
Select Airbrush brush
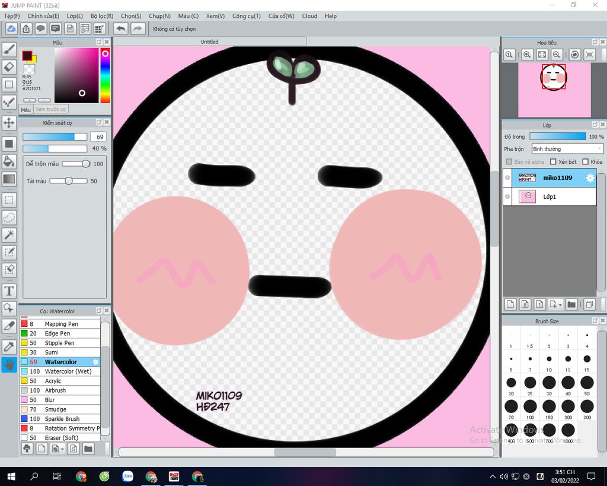click(x=60, y=390)
